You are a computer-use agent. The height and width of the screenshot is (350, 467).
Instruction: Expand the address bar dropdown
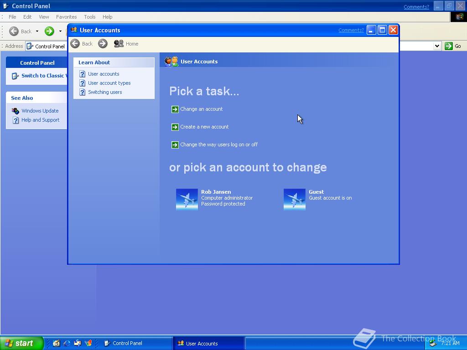click(x=437, y=46)
